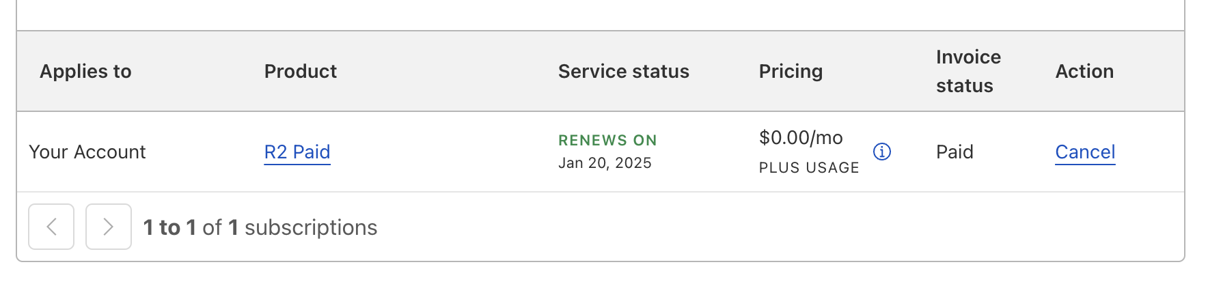Click the $0.00/mo price text
Image resolution: width=1208 pixels, height=284 pixels.
click(801, 138)
